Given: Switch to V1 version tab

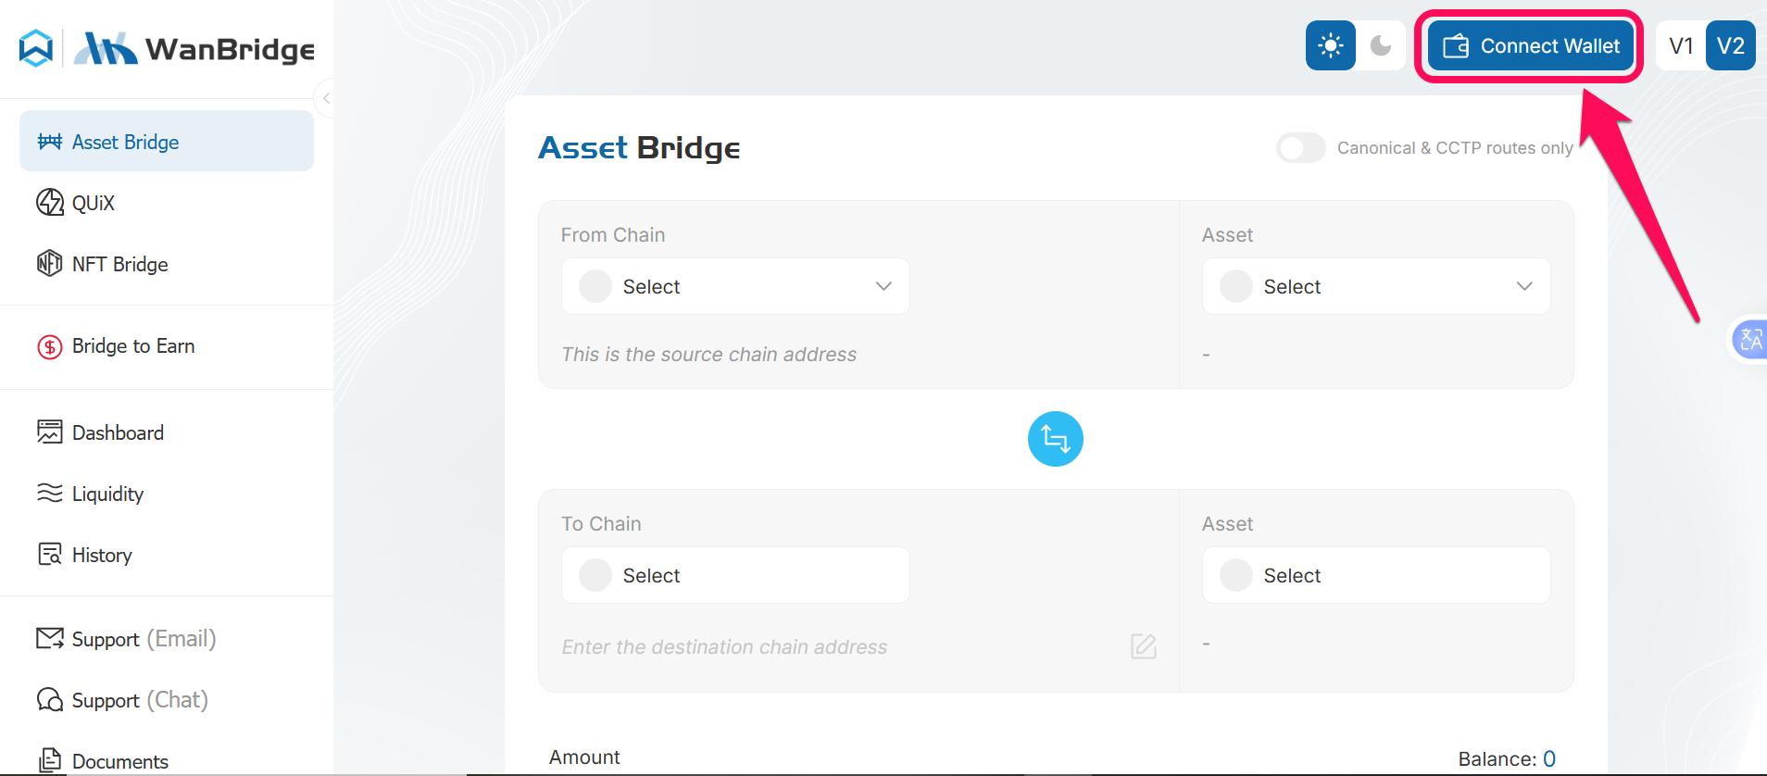Looking at the screenshot, I should tap(1680, 45).
